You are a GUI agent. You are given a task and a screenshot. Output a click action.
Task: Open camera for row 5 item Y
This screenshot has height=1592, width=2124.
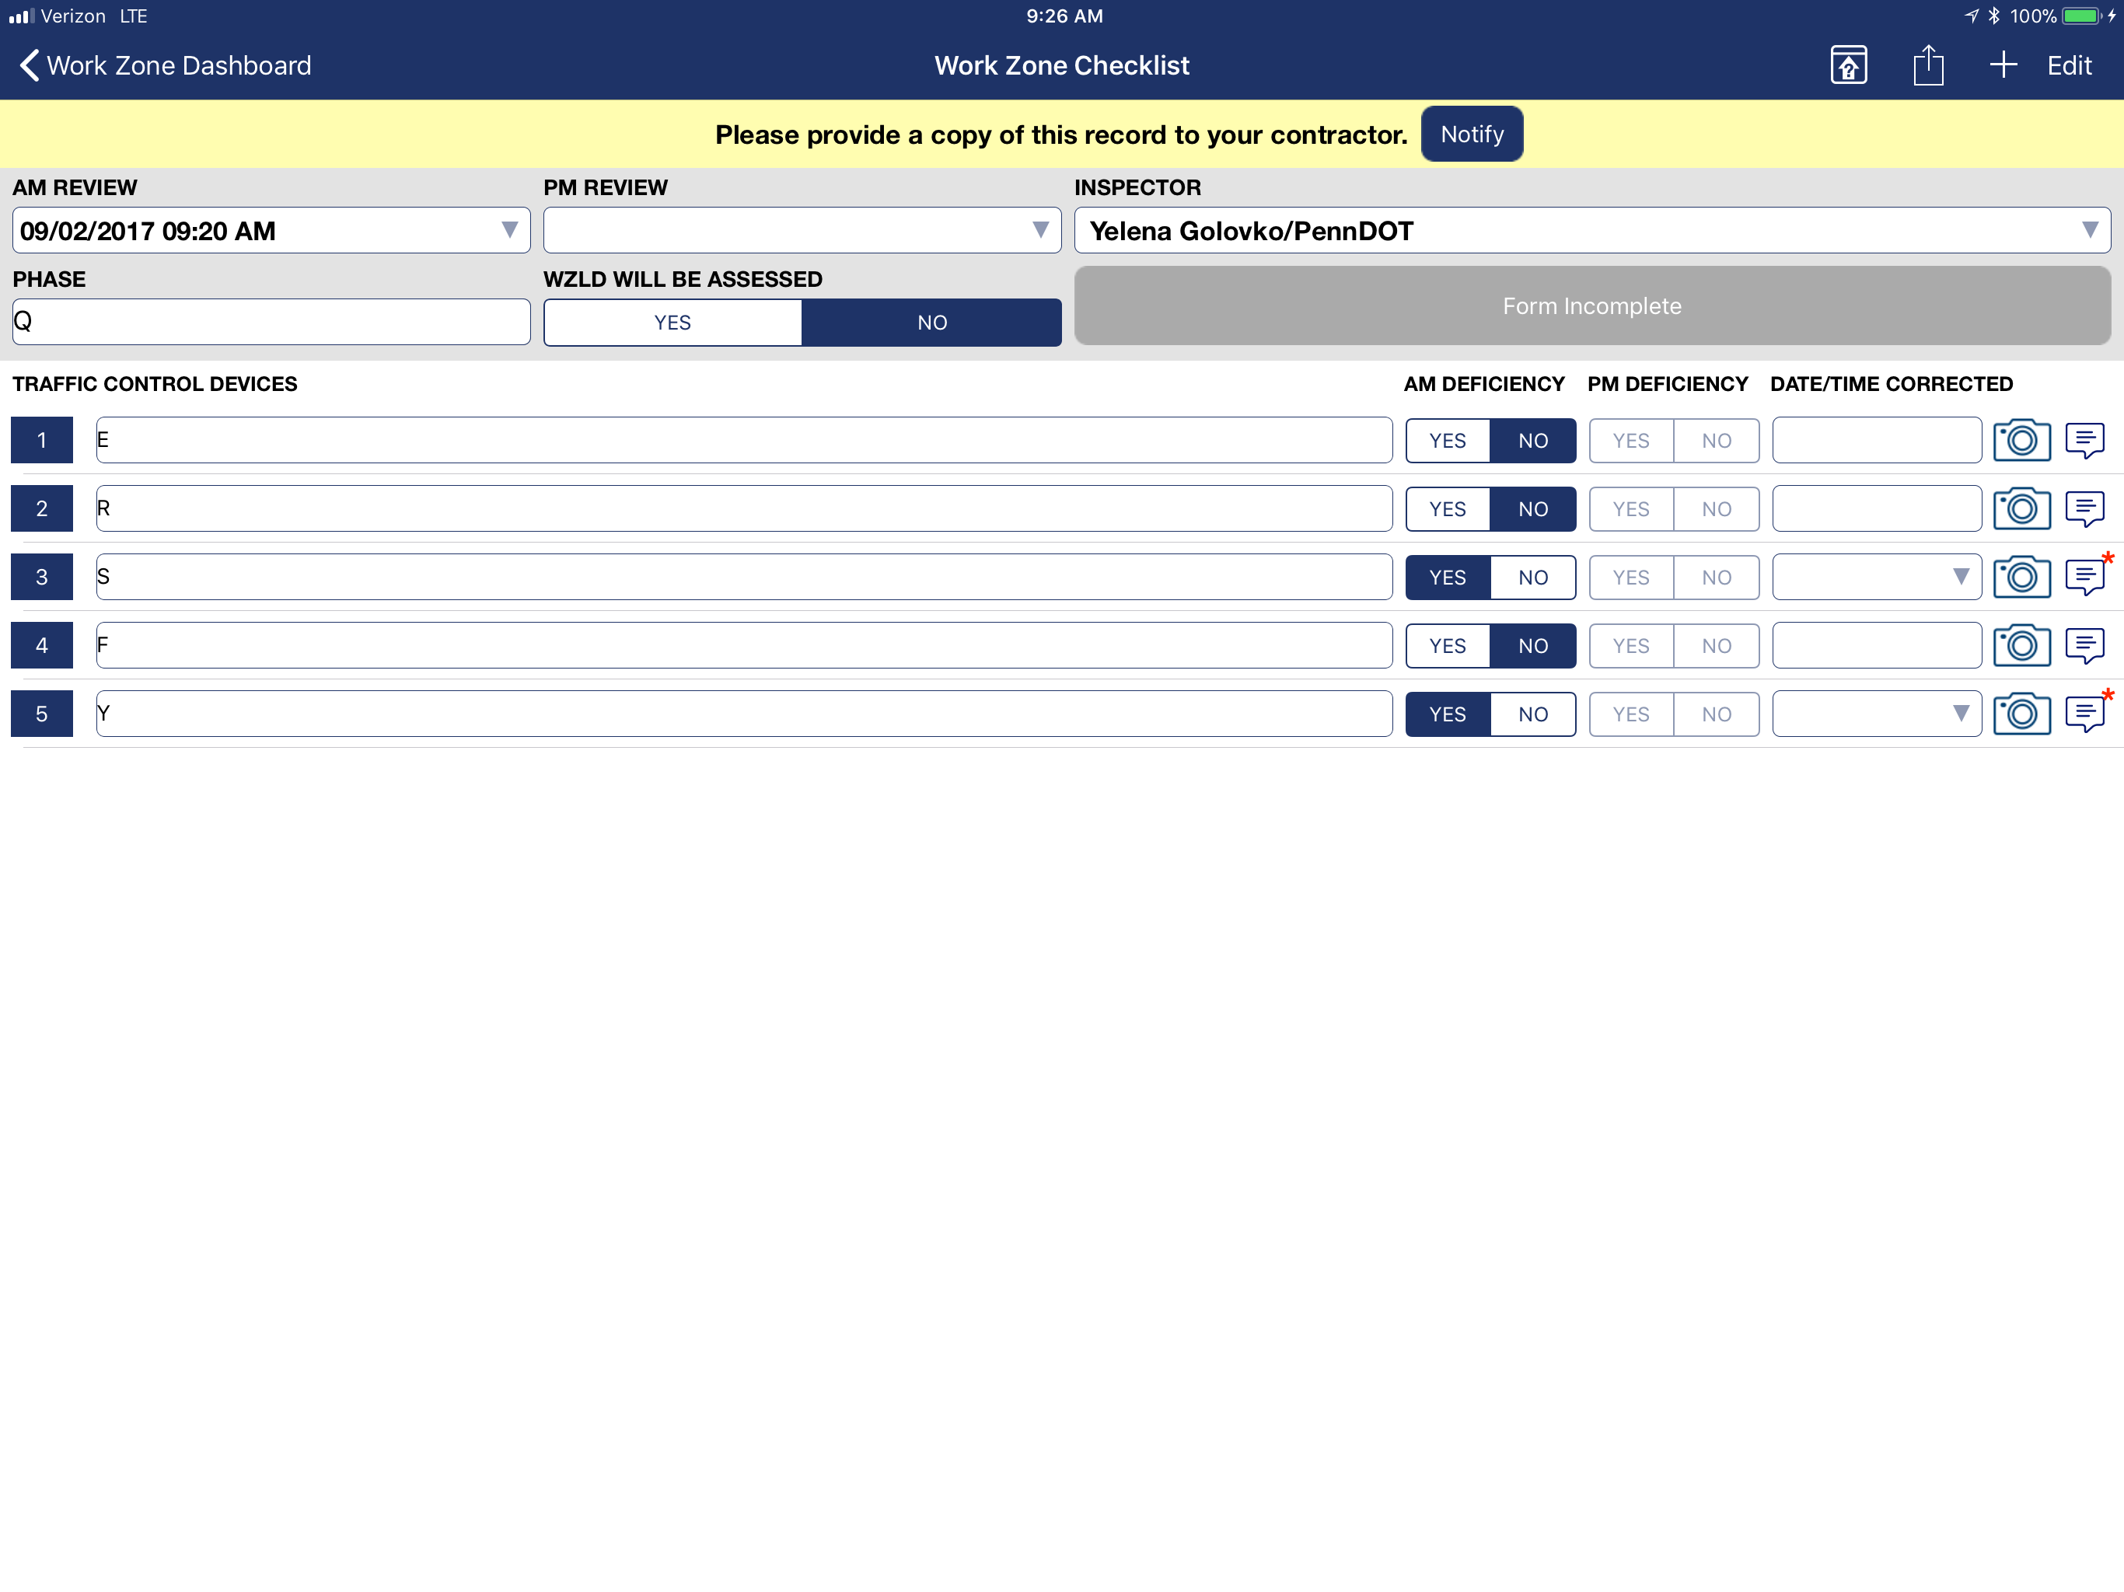point(2021,714)
